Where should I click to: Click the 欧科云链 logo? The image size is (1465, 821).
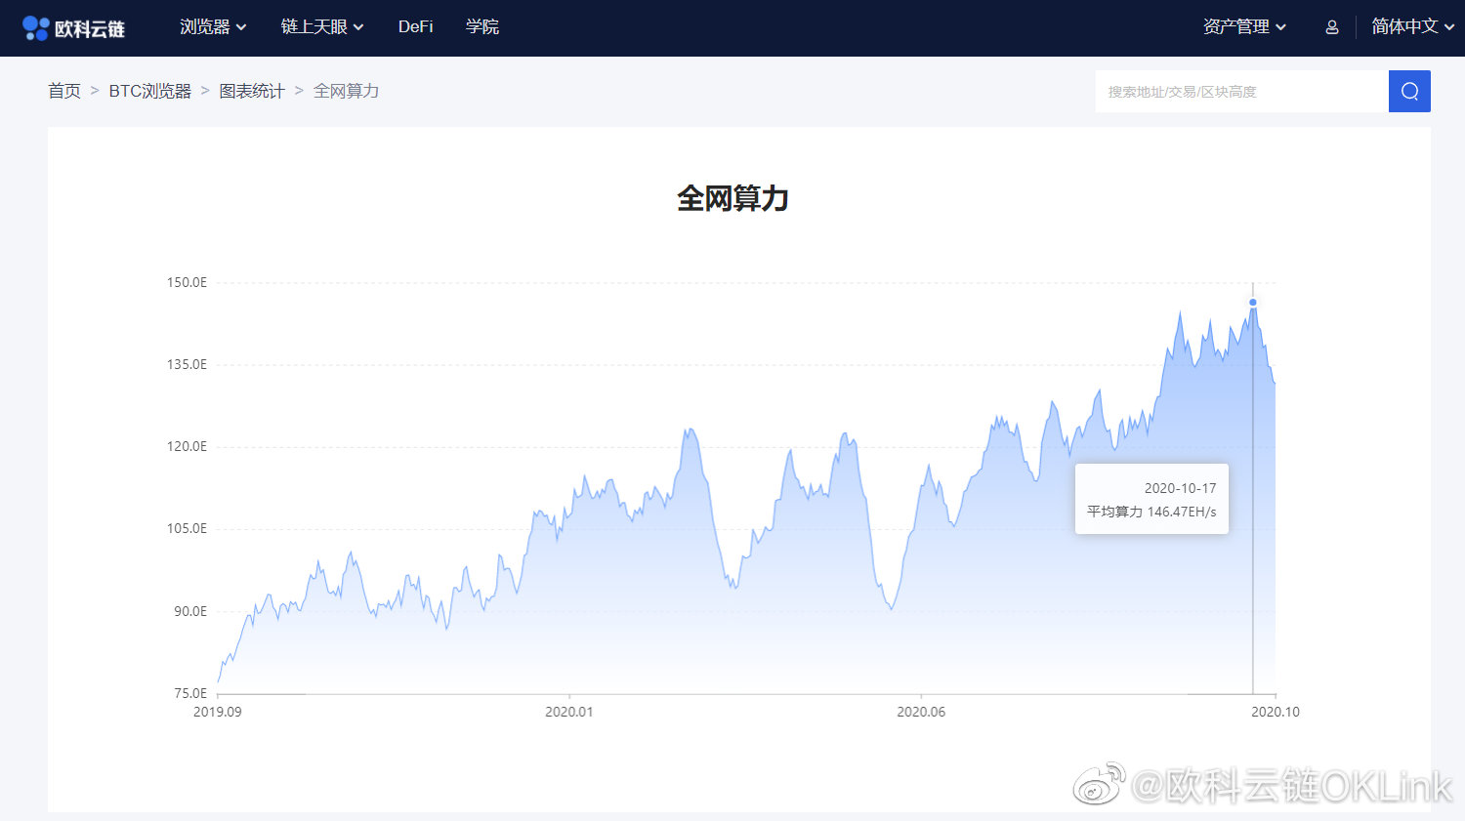(x=74, y=28)
